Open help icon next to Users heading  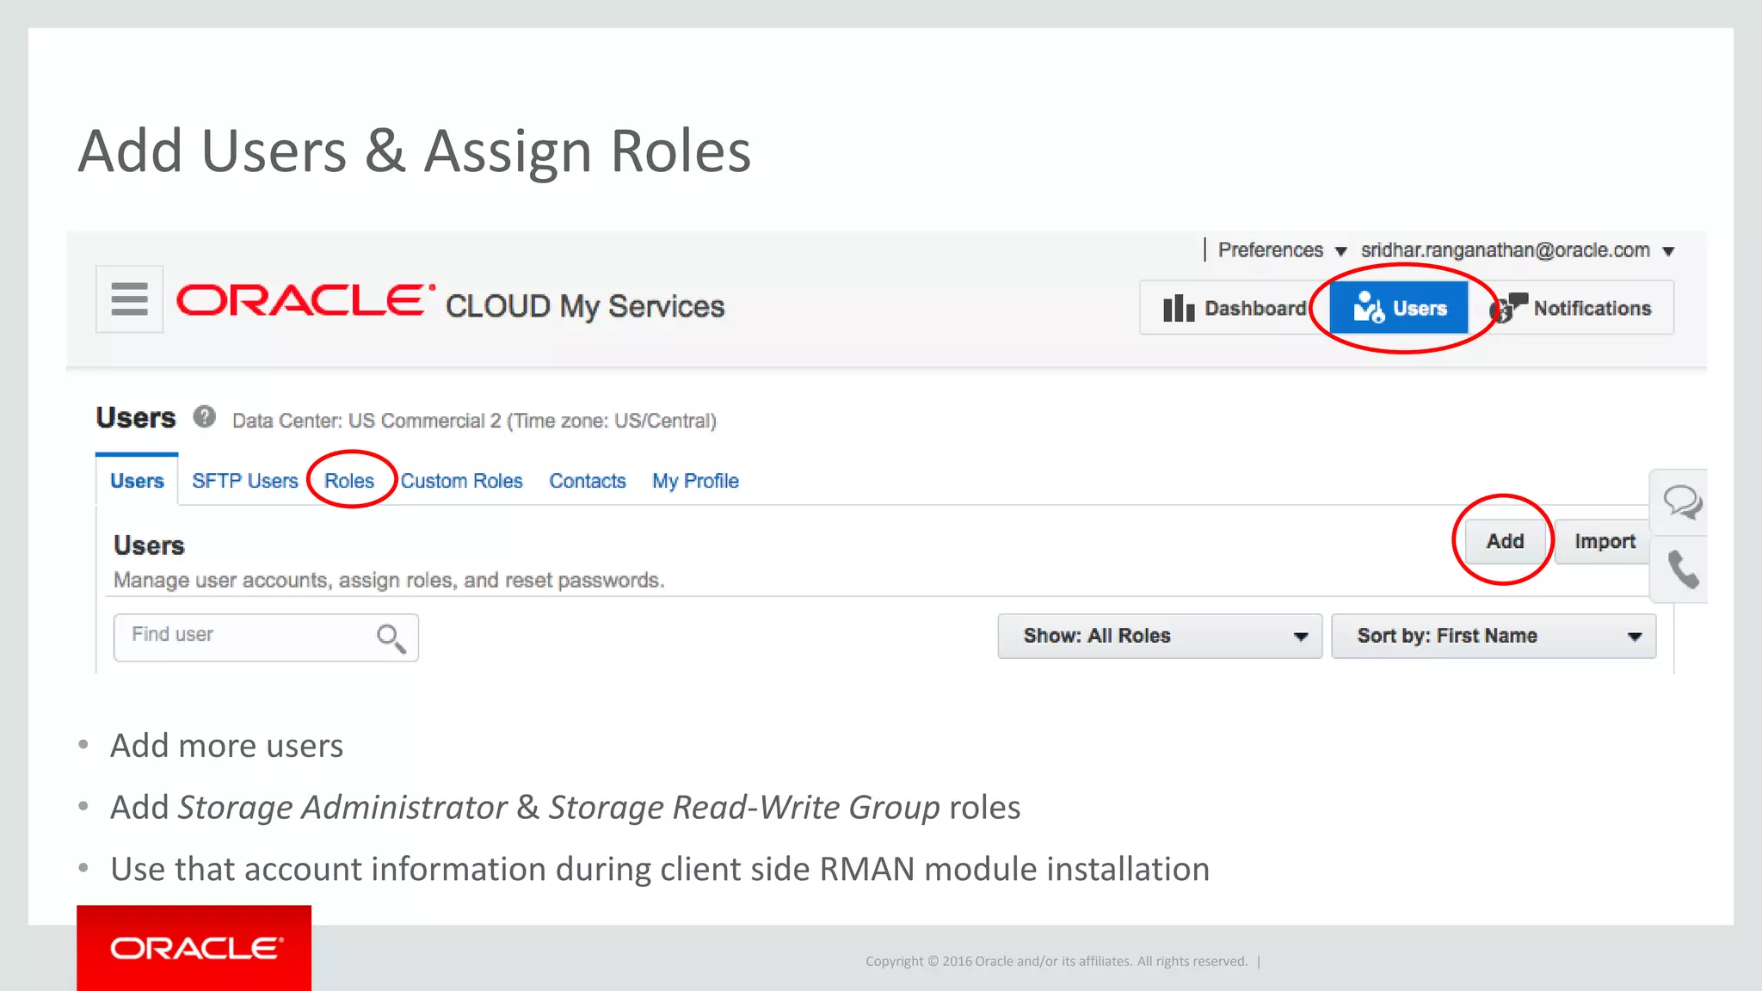(204, 417)
